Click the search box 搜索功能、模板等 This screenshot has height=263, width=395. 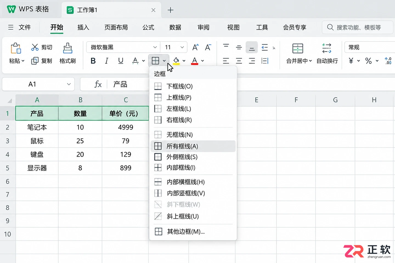pyautogui.click(x=358, y=27)
